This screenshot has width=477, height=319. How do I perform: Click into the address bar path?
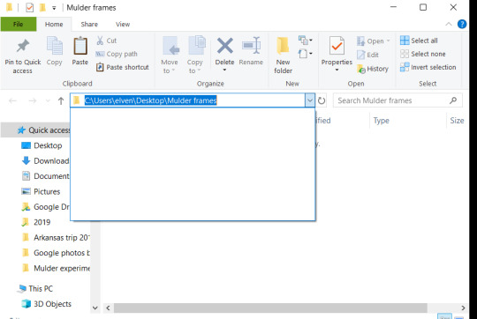click(150, 100)
